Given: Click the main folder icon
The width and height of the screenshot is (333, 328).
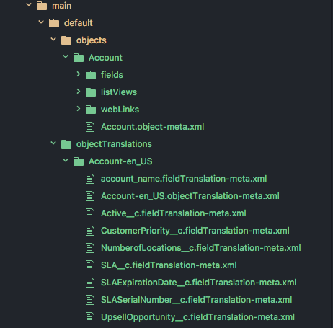Looking at the screenshot, I should point(42,6).
